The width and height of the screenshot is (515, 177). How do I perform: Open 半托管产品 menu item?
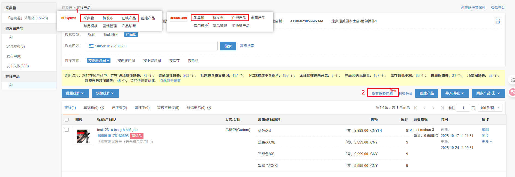click(x=241, y=26)
